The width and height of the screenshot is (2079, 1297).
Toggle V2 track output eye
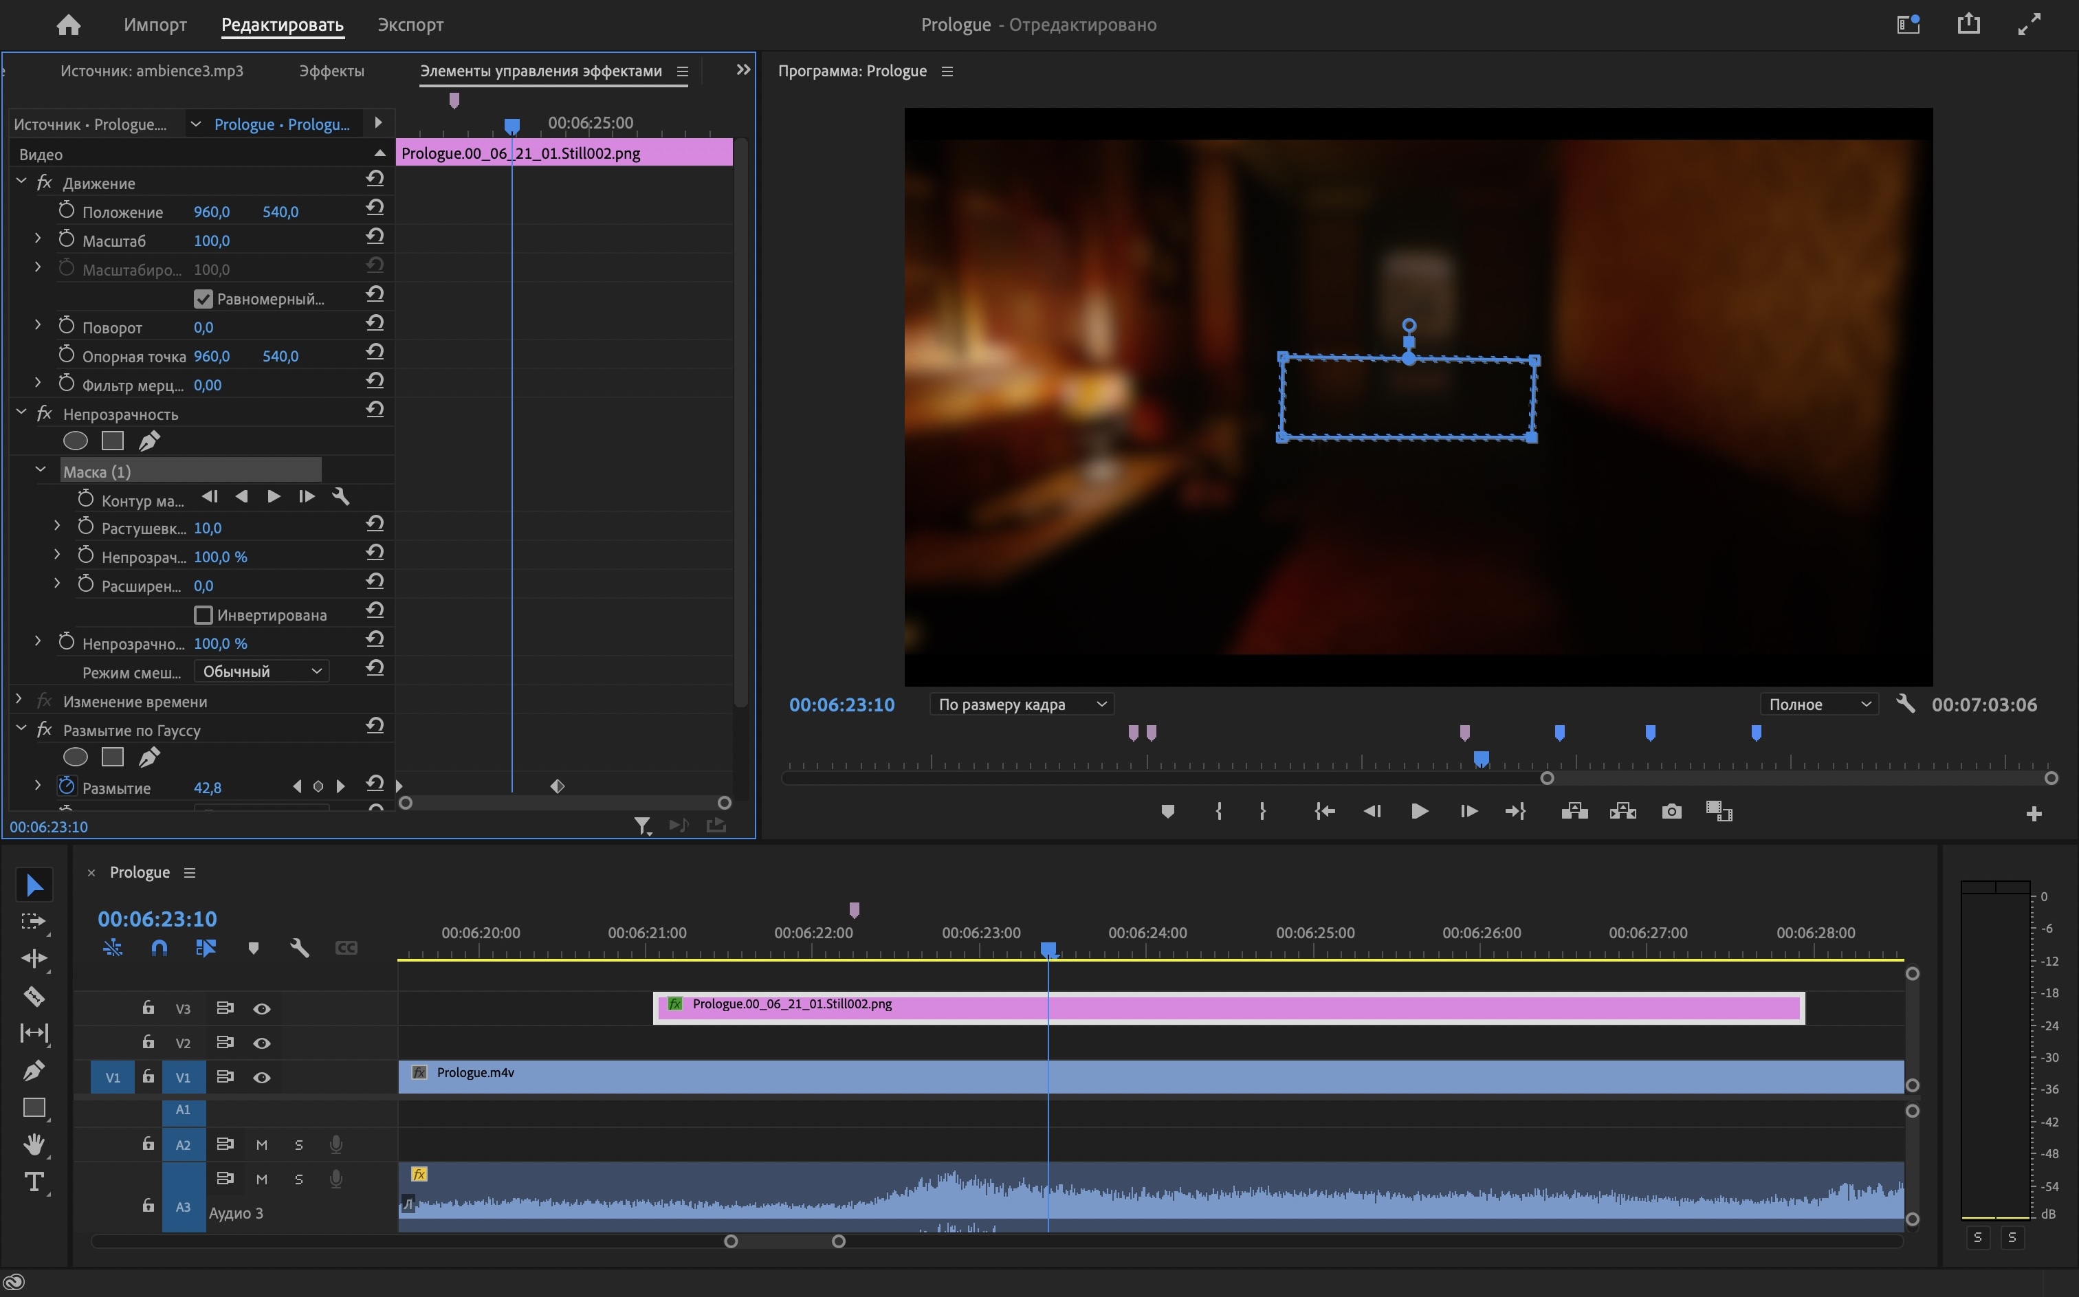pyautogui.click(x=262, y=1043)
